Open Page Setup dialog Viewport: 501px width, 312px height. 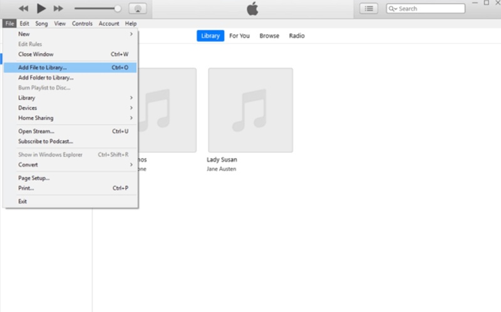pos(70,178)
